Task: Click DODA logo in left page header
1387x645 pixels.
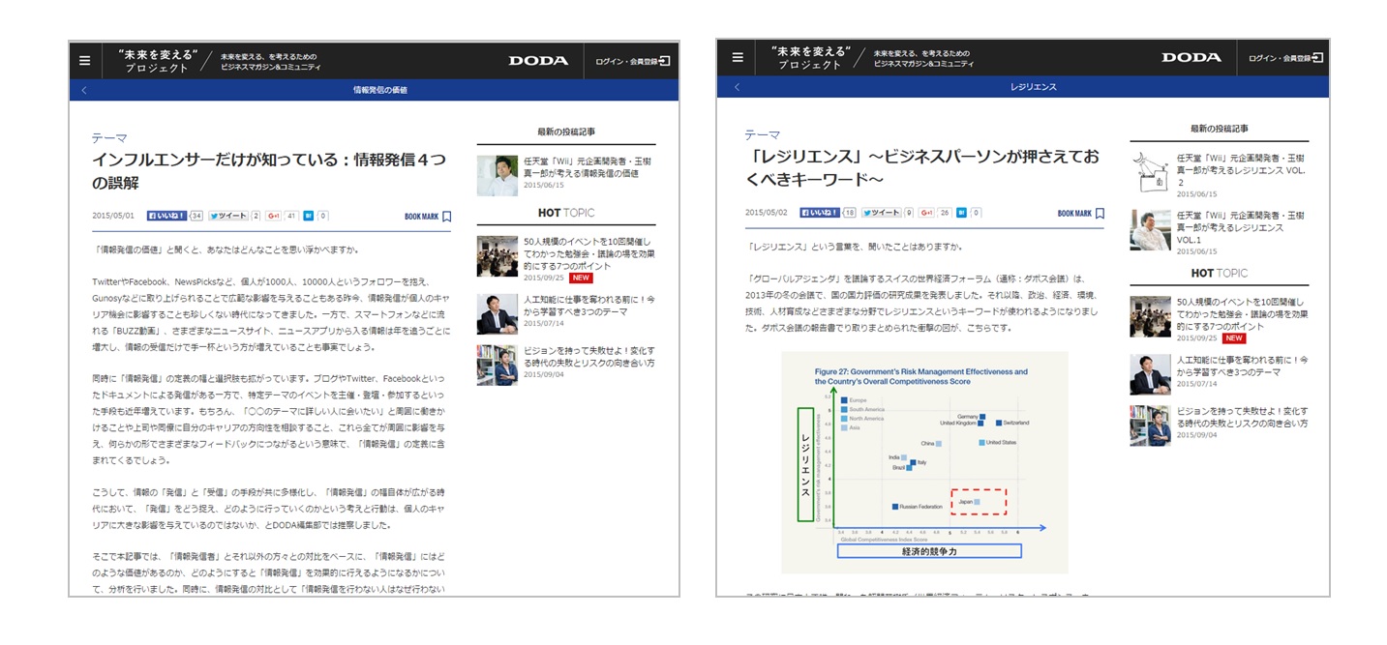Action: [538, 60]
